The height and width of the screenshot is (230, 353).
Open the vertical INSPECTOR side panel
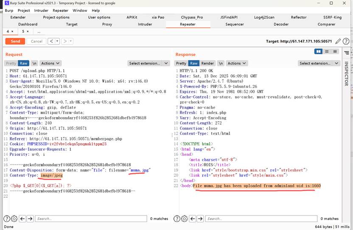[x=347, y=73]
